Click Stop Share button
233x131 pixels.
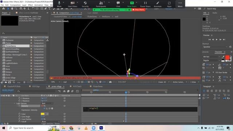click(x=138, y=10)
